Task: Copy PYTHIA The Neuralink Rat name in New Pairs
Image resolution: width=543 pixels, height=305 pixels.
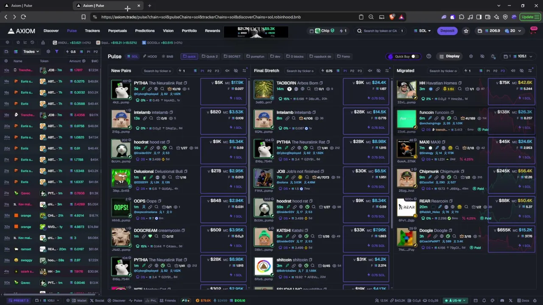Action: pos(185,83)
